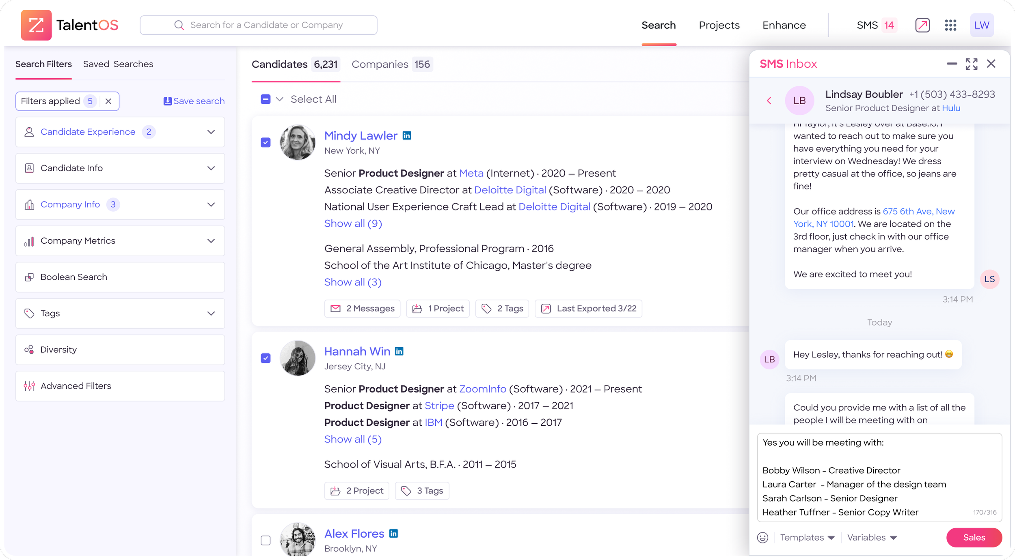Click the Save search link
The image size is (1015, 560).
pos(194,101)
